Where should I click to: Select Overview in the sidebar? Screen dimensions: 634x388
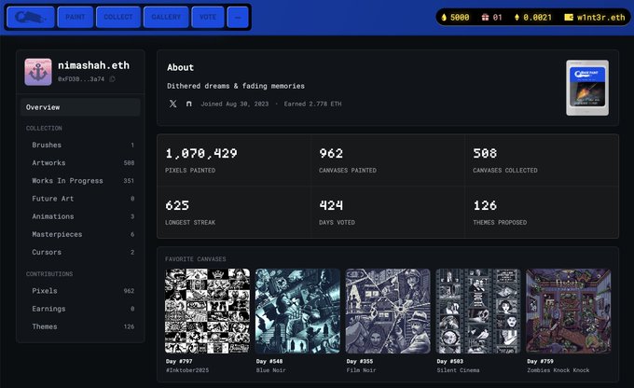pyautogui.click(x=80, y=107)
